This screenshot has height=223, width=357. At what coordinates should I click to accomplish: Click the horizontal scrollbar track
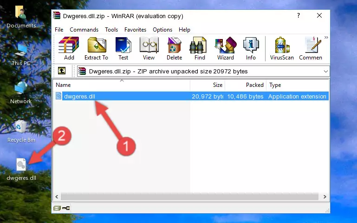[189, 197]
